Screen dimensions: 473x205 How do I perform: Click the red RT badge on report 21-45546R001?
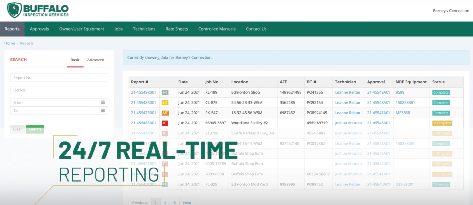(165, 123)
